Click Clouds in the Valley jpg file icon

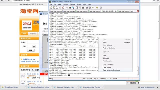point(55,87)
